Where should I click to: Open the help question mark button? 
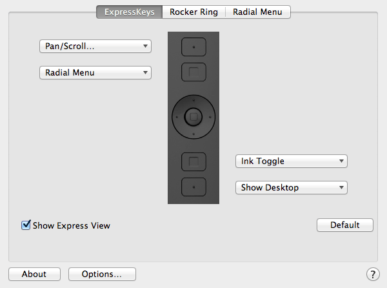tap(373, 274)
